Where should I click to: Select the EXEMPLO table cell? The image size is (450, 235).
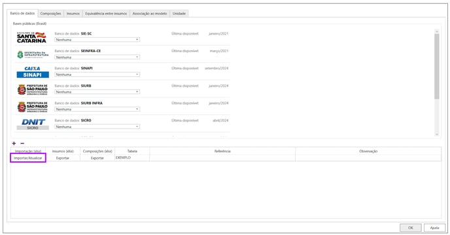132,157
